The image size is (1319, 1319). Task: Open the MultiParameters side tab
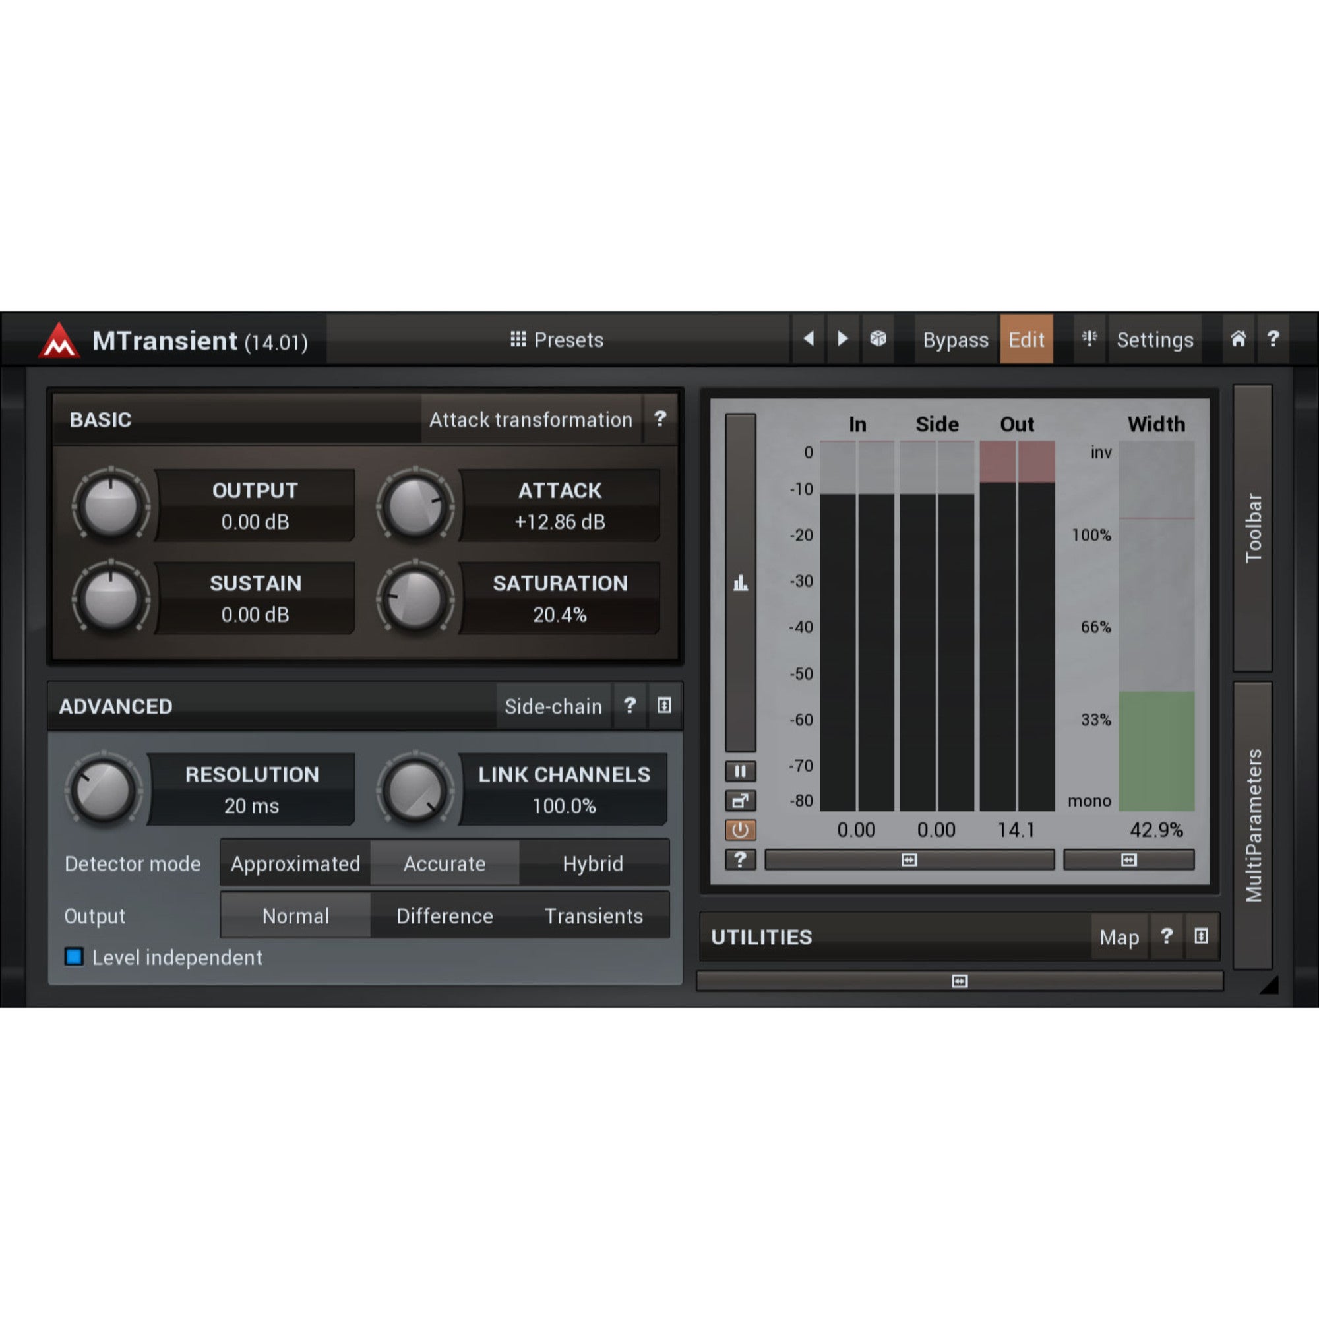1253,825
